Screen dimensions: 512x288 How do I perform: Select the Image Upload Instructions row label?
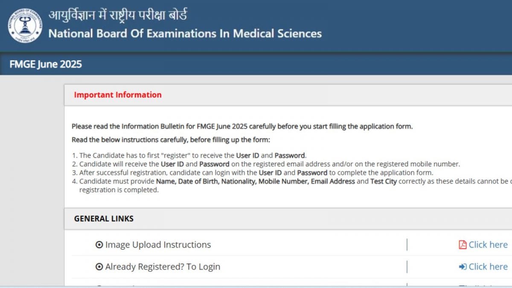click(x=158, y=245)
